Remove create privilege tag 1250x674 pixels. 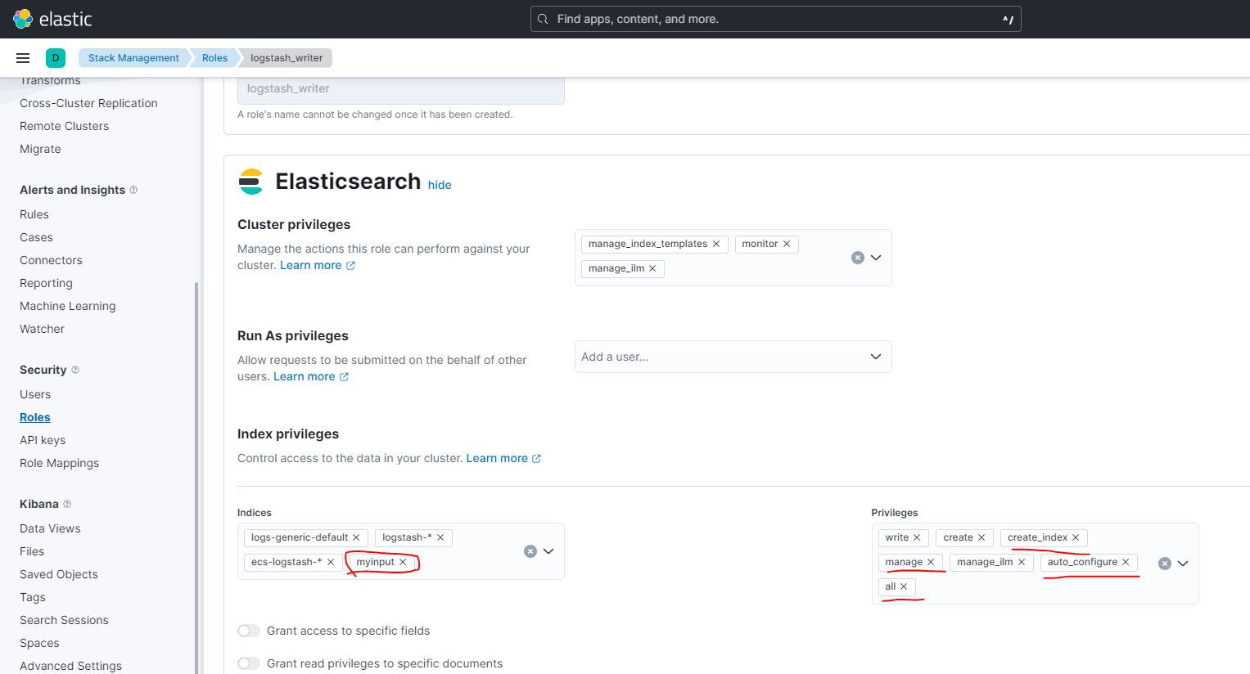click(981, 537)
